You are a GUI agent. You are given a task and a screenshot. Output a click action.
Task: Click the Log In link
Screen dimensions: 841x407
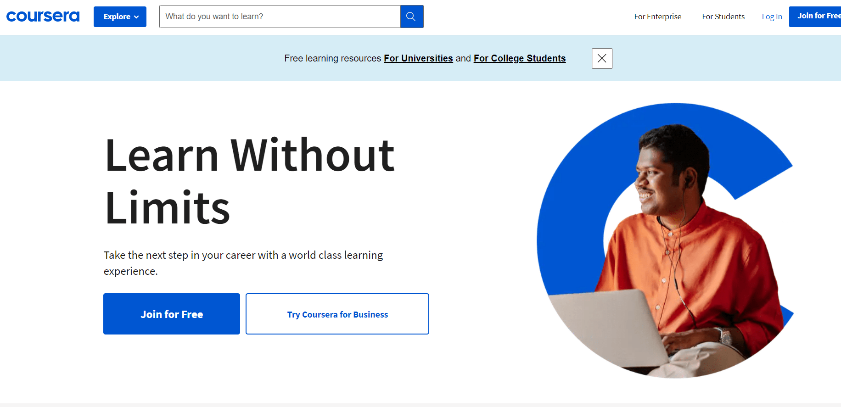point(772,17)
